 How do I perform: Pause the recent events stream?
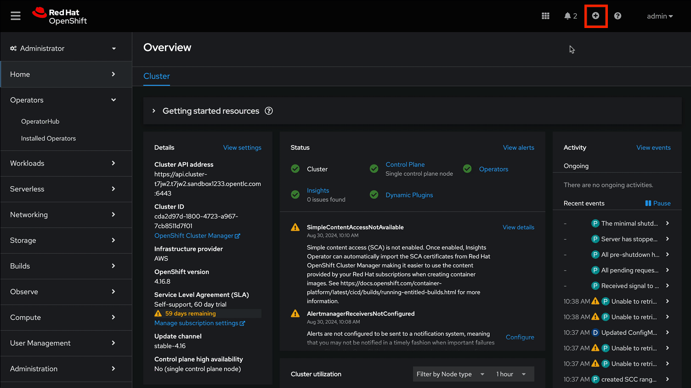[657, 203]
